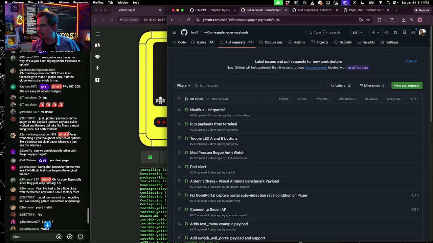Open the Sort dropdown
433x243 pixels.
(x=414, y=99)
